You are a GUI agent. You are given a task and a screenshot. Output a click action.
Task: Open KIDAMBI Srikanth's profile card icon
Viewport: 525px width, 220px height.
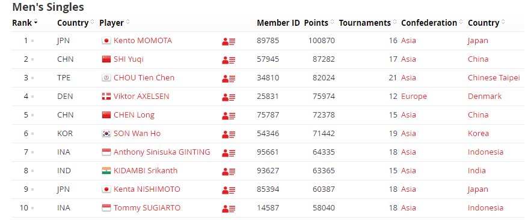pyautogui.click(x=229, y=171)
